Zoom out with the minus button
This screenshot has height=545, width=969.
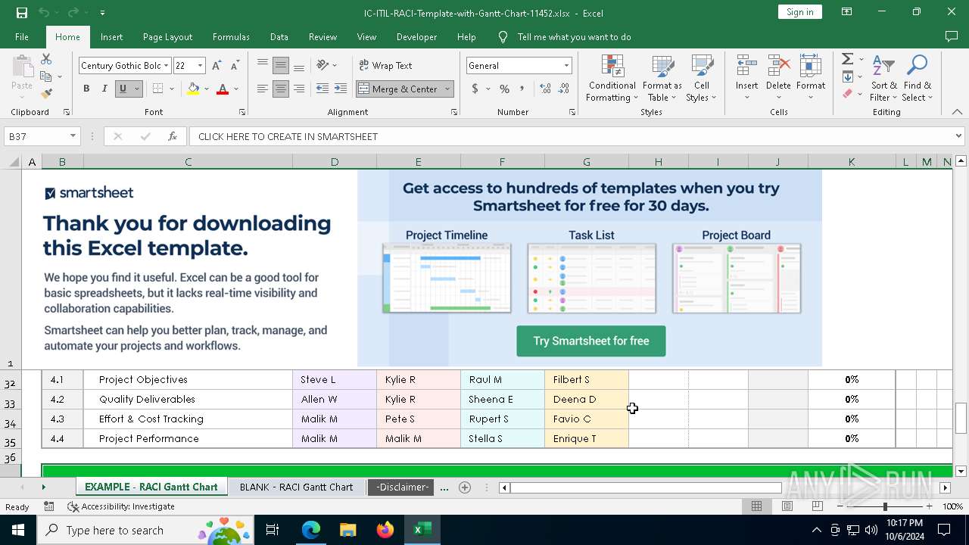(840, 506)
